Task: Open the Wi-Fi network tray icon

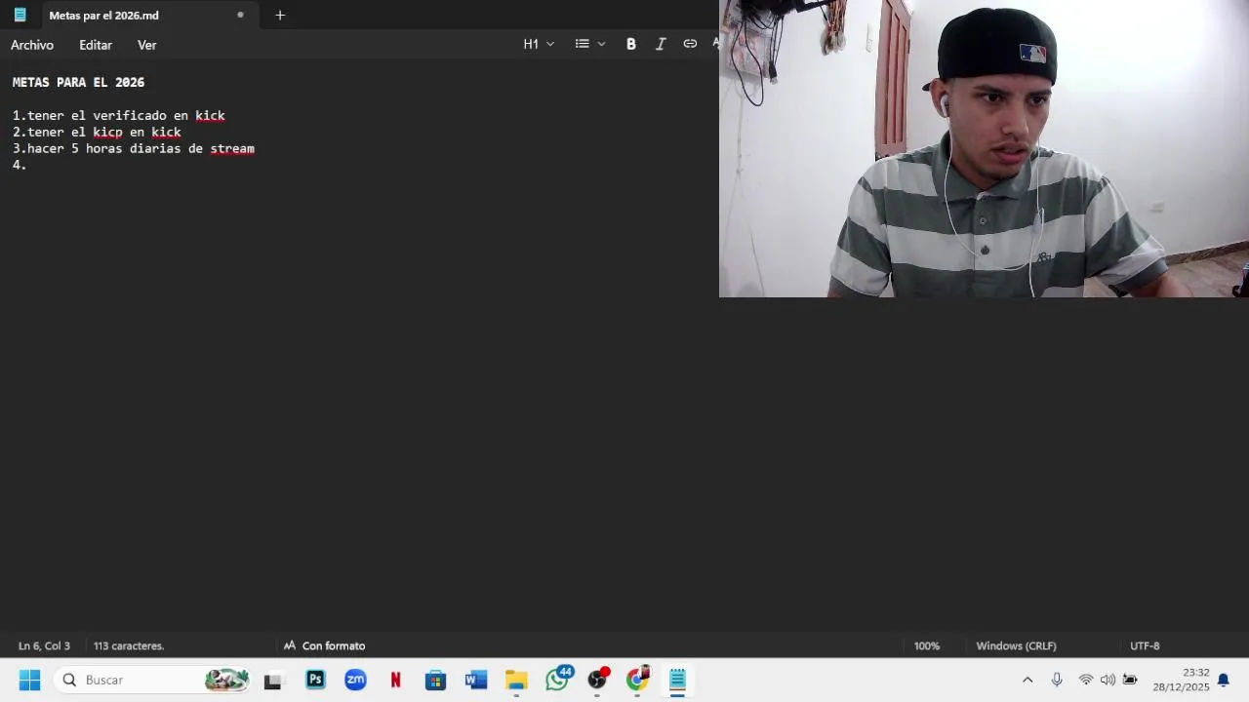Action: click(1085, 680)
